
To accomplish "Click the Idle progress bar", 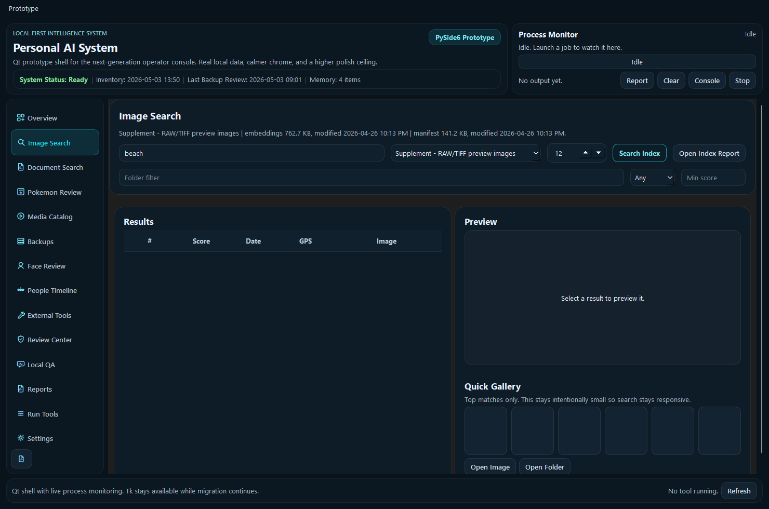I will tap(637, 62).
